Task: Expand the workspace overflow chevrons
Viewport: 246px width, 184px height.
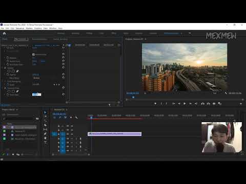Action: (x=190, y=33)
